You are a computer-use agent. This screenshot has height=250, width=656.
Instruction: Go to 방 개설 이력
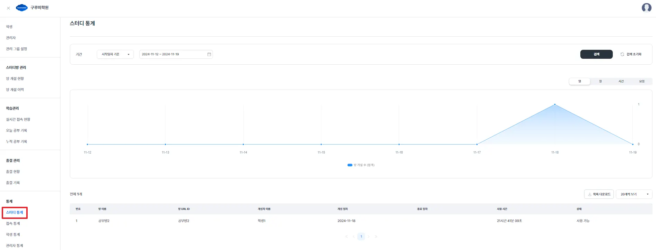pyautogui.click(x=15, y=90)
